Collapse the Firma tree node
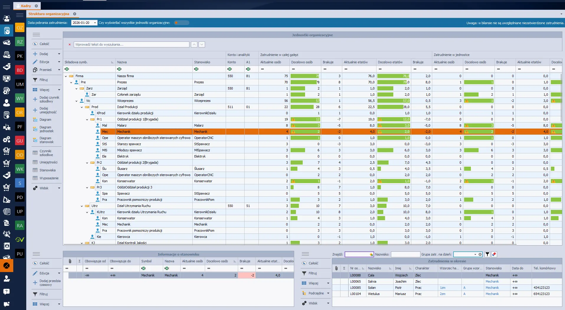The image size is (565, 310). click(x=66, y=76)
